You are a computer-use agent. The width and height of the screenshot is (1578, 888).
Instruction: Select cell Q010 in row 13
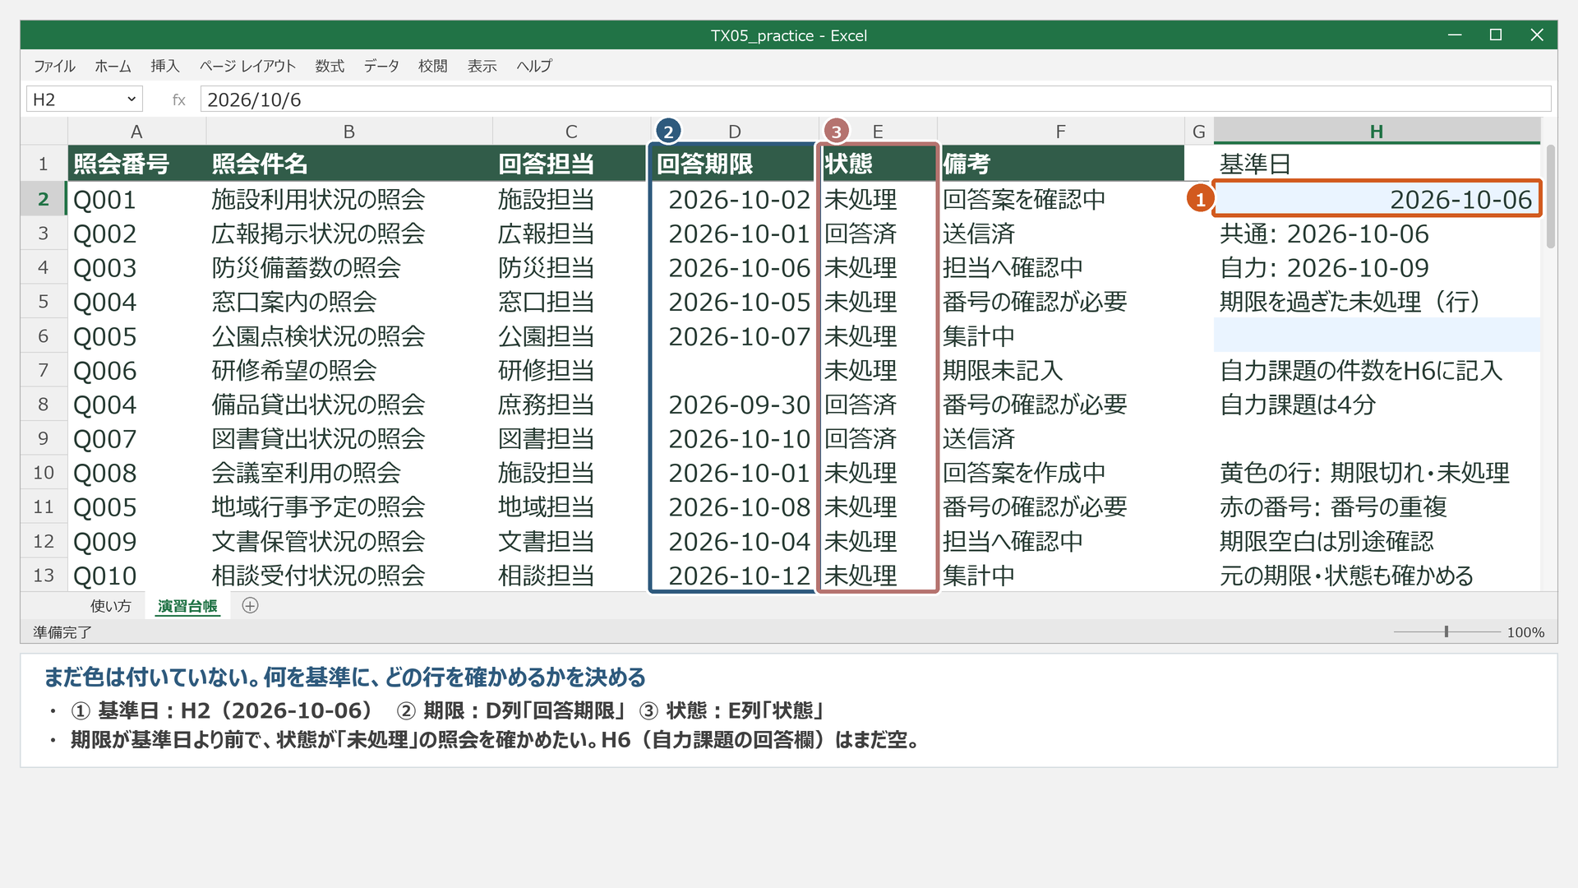[x=136, y=576]
